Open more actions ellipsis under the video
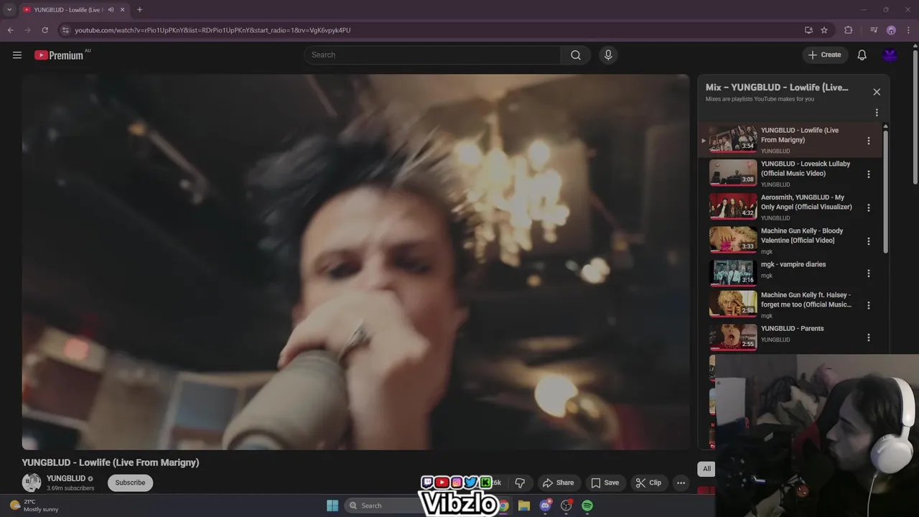Image resolution: width=919 pixels, height=517 pixels. click(681, 483)
